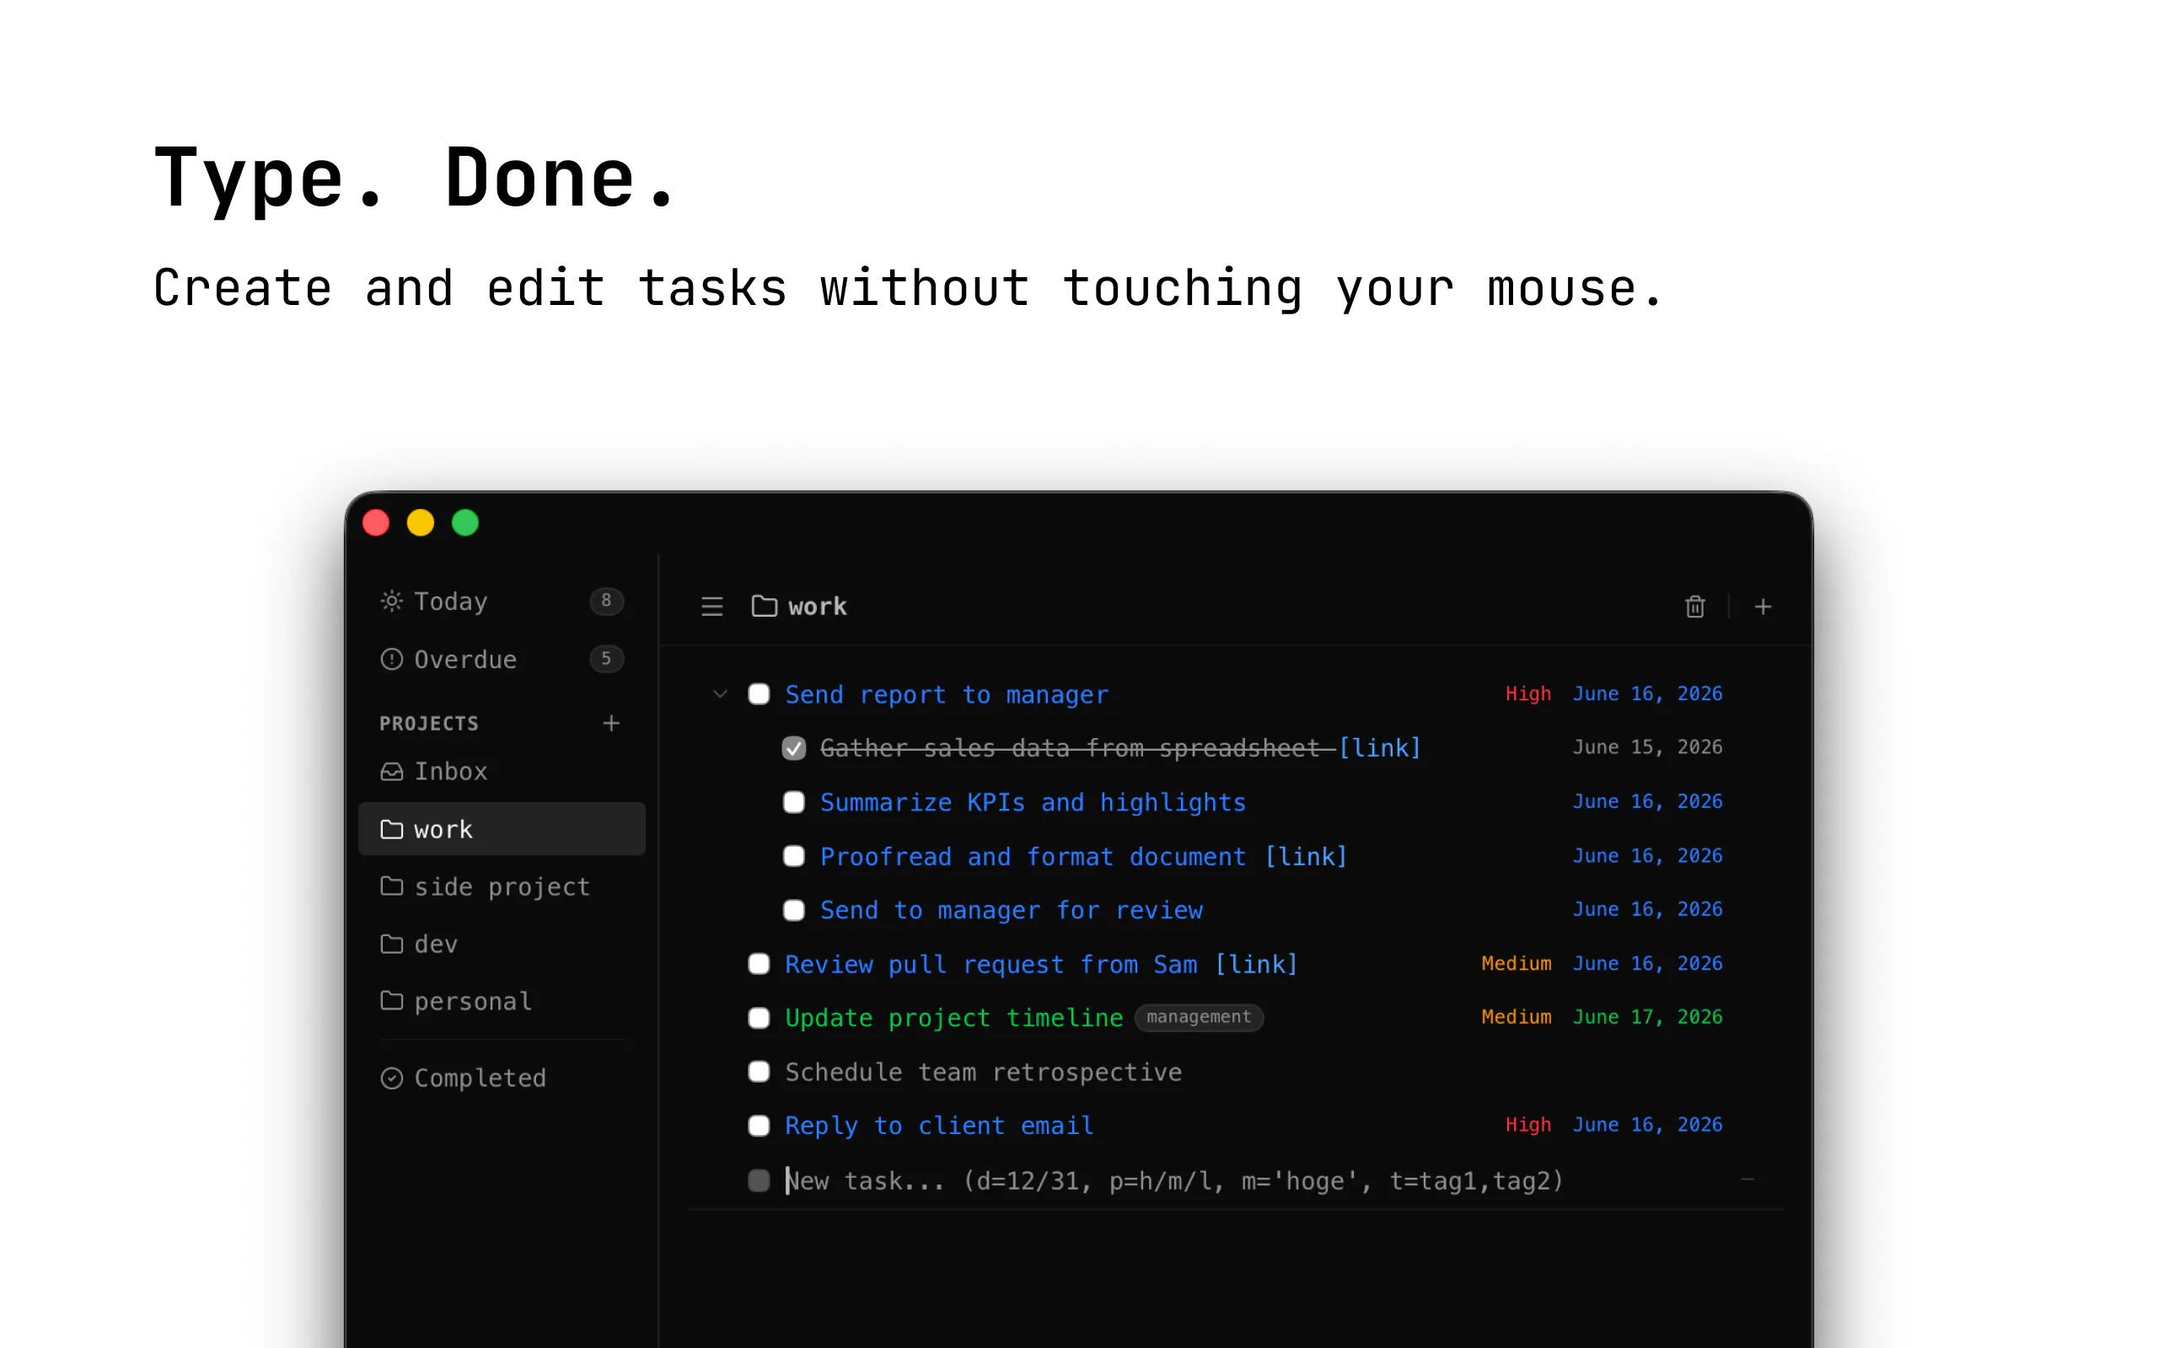Viewport: 2158px width, 1348px height.
Task: Click the Overdue count badge 5
Action: 606,659
